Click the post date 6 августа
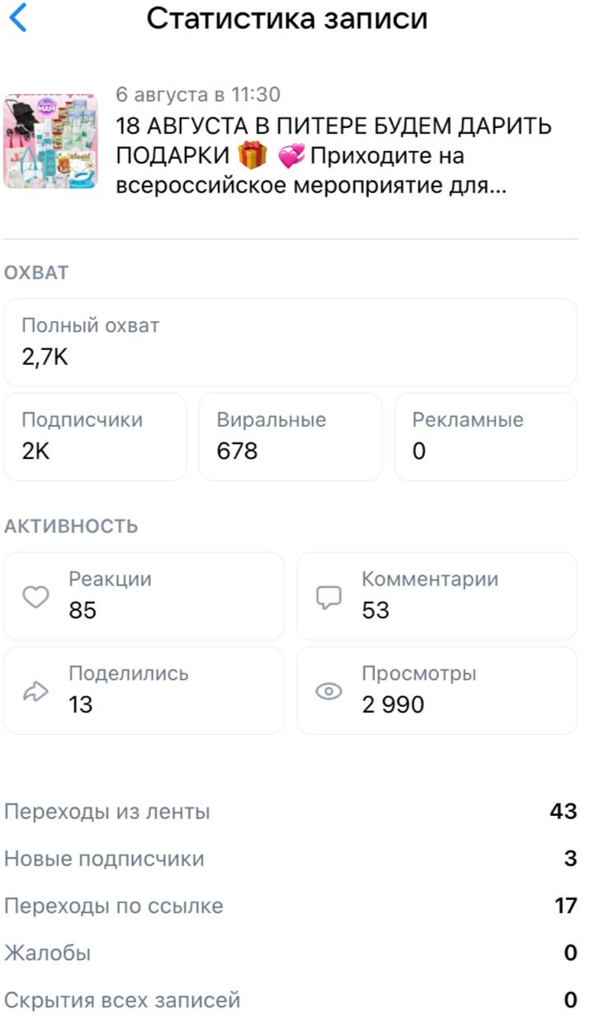Viewport: 595px width, 1019px height. tap(198, 95)
